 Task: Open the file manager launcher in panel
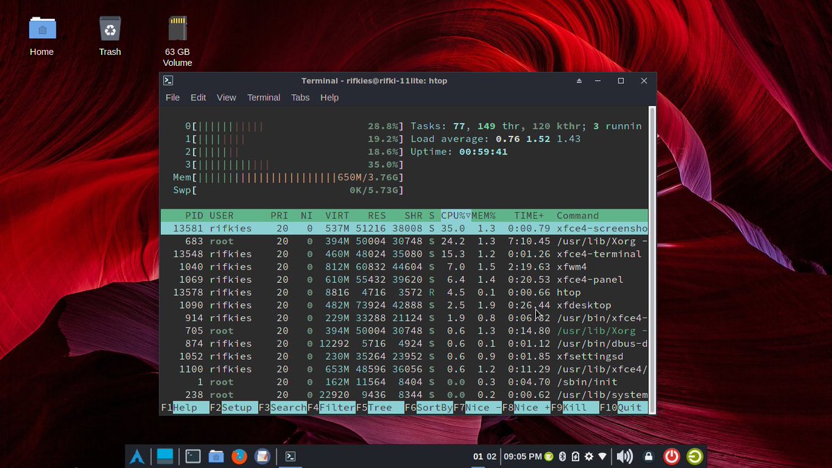216,456
